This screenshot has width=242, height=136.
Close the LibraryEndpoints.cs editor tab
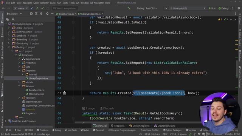(102, 14)
